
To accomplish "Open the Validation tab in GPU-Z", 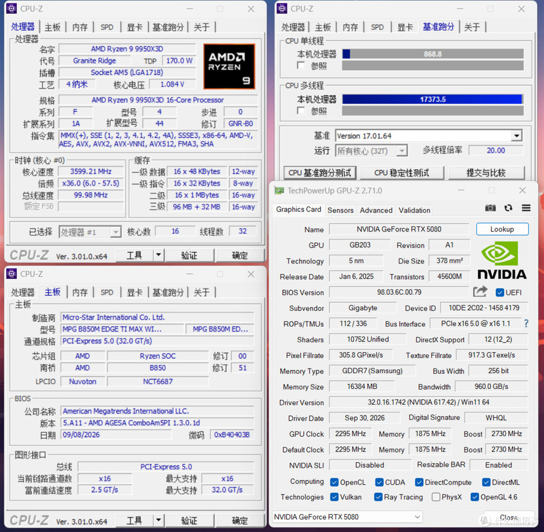I will click(x=414, y=210).
